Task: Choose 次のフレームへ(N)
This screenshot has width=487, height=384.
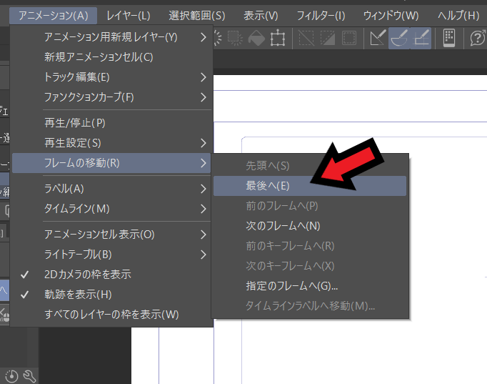Action: 310,226
